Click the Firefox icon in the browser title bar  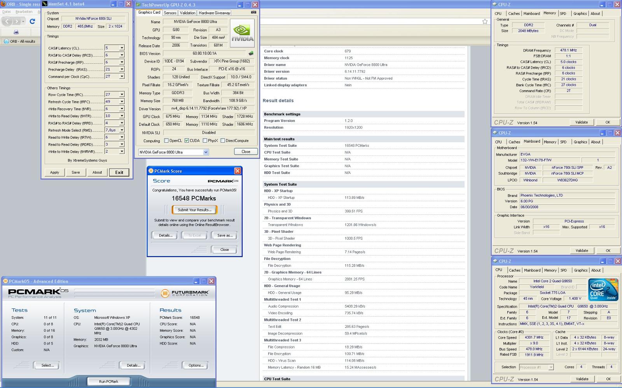[x=3, y=4]
